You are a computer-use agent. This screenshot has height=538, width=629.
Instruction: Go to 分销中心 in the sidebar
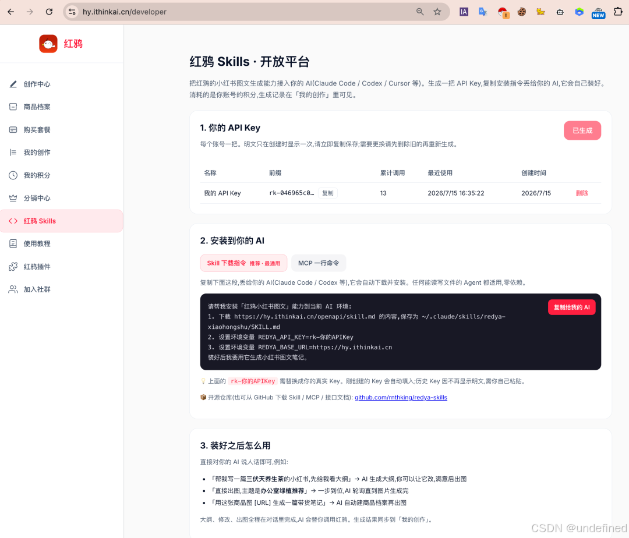(x=61, y=198)
